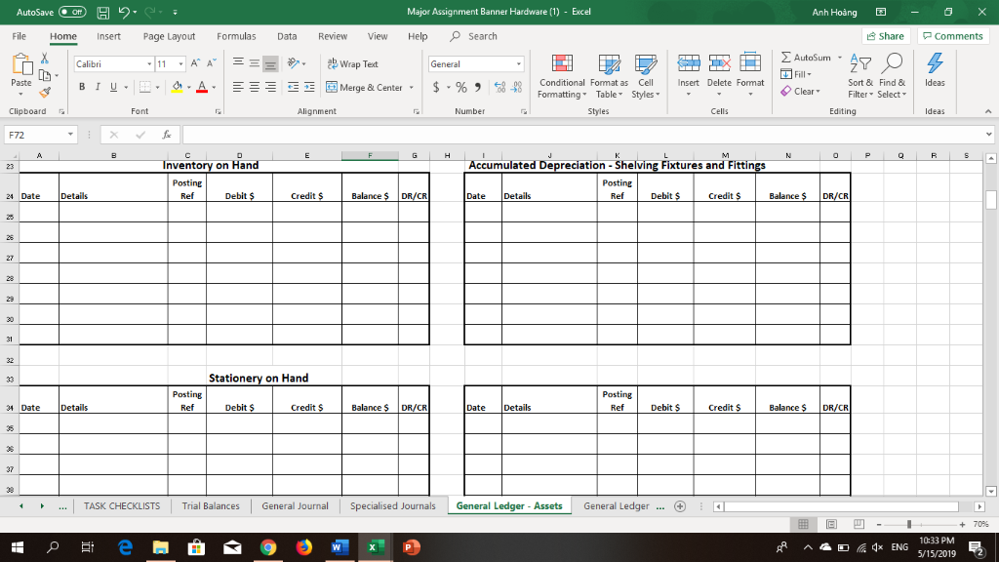Apply red font color
The height and width of the screenshot is (562, 999).
click(x=202, y=87)
